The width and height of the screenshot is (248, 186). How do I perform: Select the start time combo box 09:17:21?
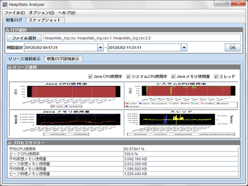(61, 48)
